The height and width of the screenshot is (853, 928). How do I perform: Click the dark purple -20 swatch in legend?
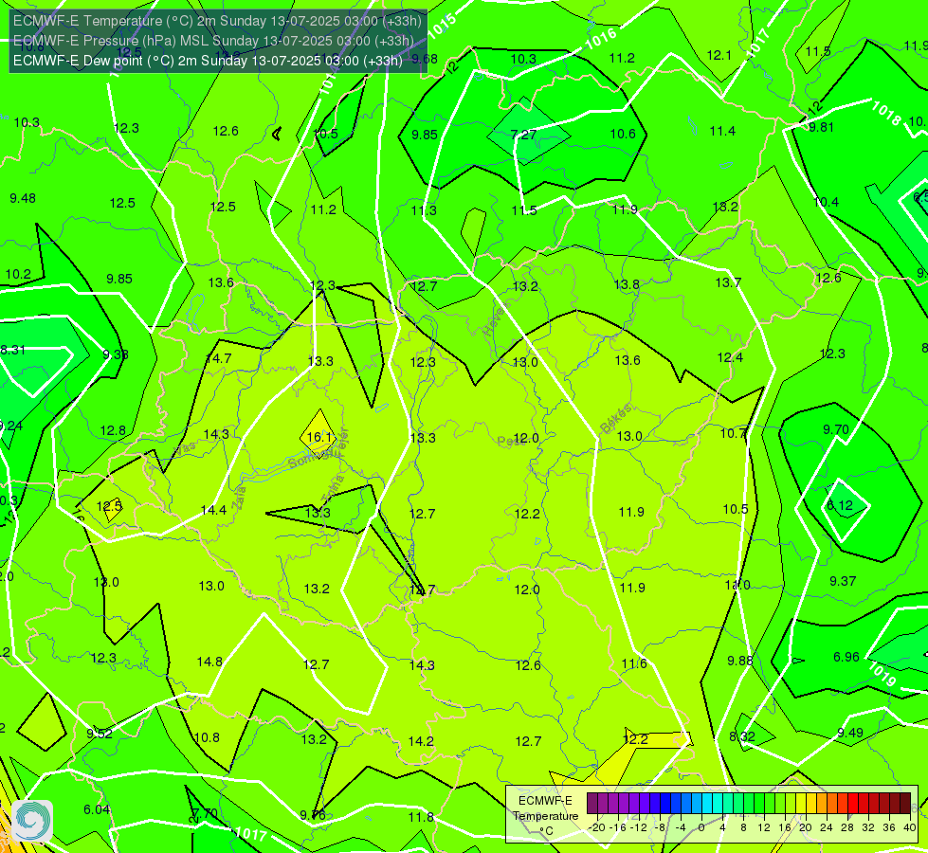point(591,804)
